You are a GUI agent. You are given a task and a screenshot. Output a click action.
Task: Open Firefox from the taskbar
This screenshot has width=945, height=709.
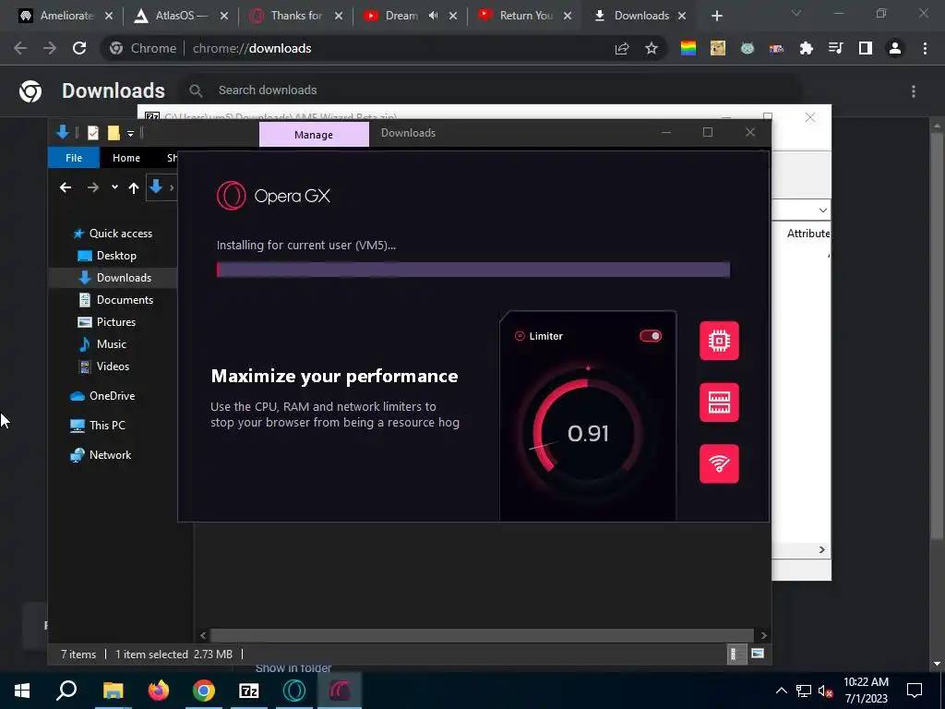(159, 691)
